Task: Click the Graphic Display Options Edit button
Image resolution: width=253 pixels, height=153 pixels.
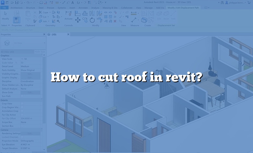Action: pyautogui.click(x=30, y=77)
